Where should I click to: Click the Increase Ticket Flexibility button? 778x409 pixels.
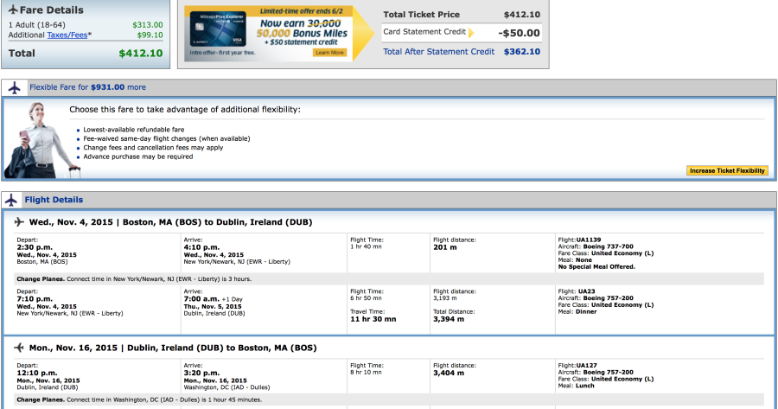pos(728,170)
